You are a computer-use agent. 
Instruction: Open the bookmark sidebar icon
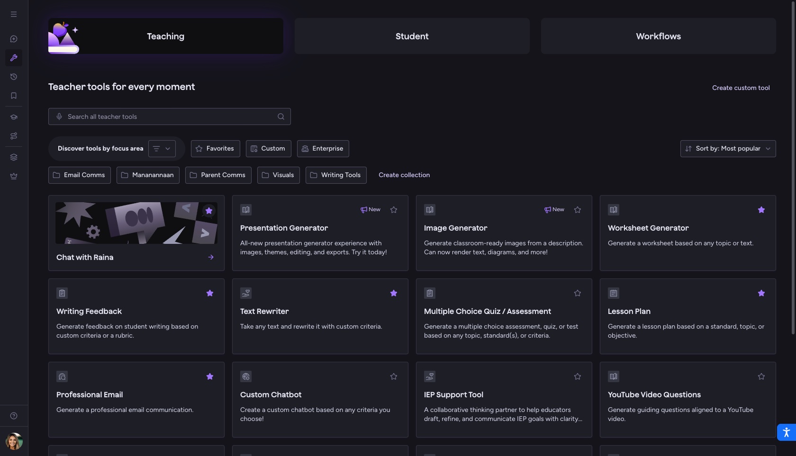[x=14, y=96]
